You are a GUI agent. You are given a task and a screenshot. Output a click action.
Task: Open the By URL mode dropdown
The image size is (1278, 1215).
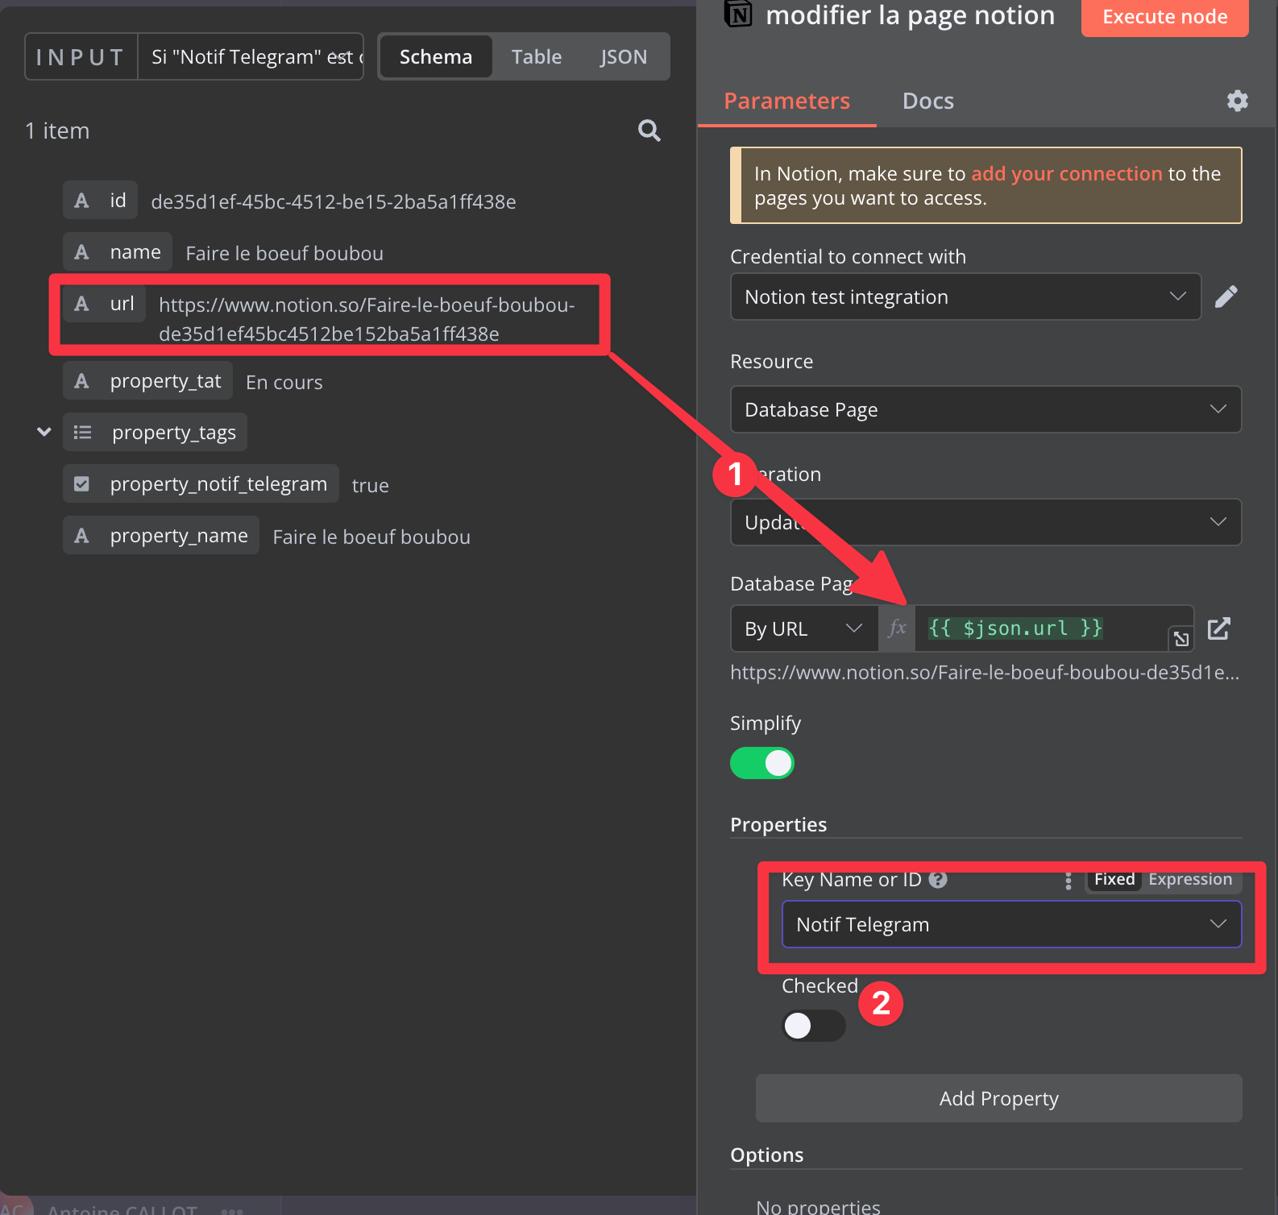(x=803, y=628)
